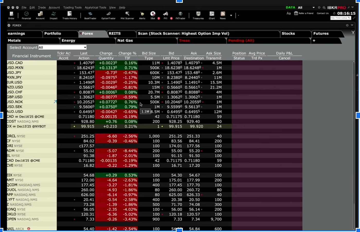Image resolution: width=360 pixels, height=232 pixels.
Task: Select the Metals tab
Action: 33,41
